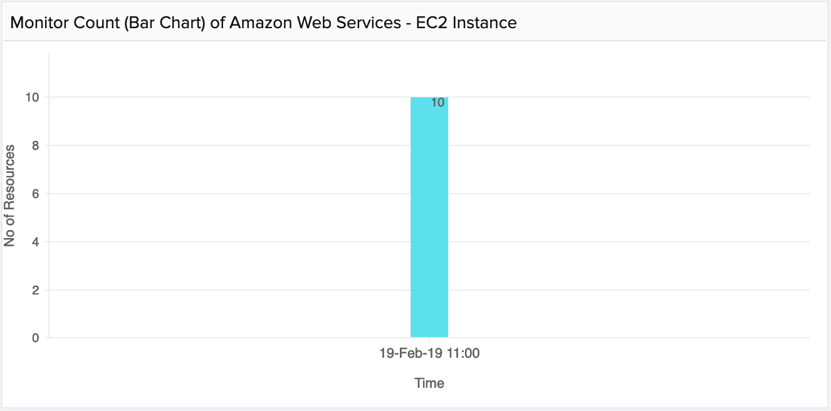Screen dimensions: 831x411
Task: Select the y-axis tick label 8
Action: pyautogui.click(x=36, y=145)
